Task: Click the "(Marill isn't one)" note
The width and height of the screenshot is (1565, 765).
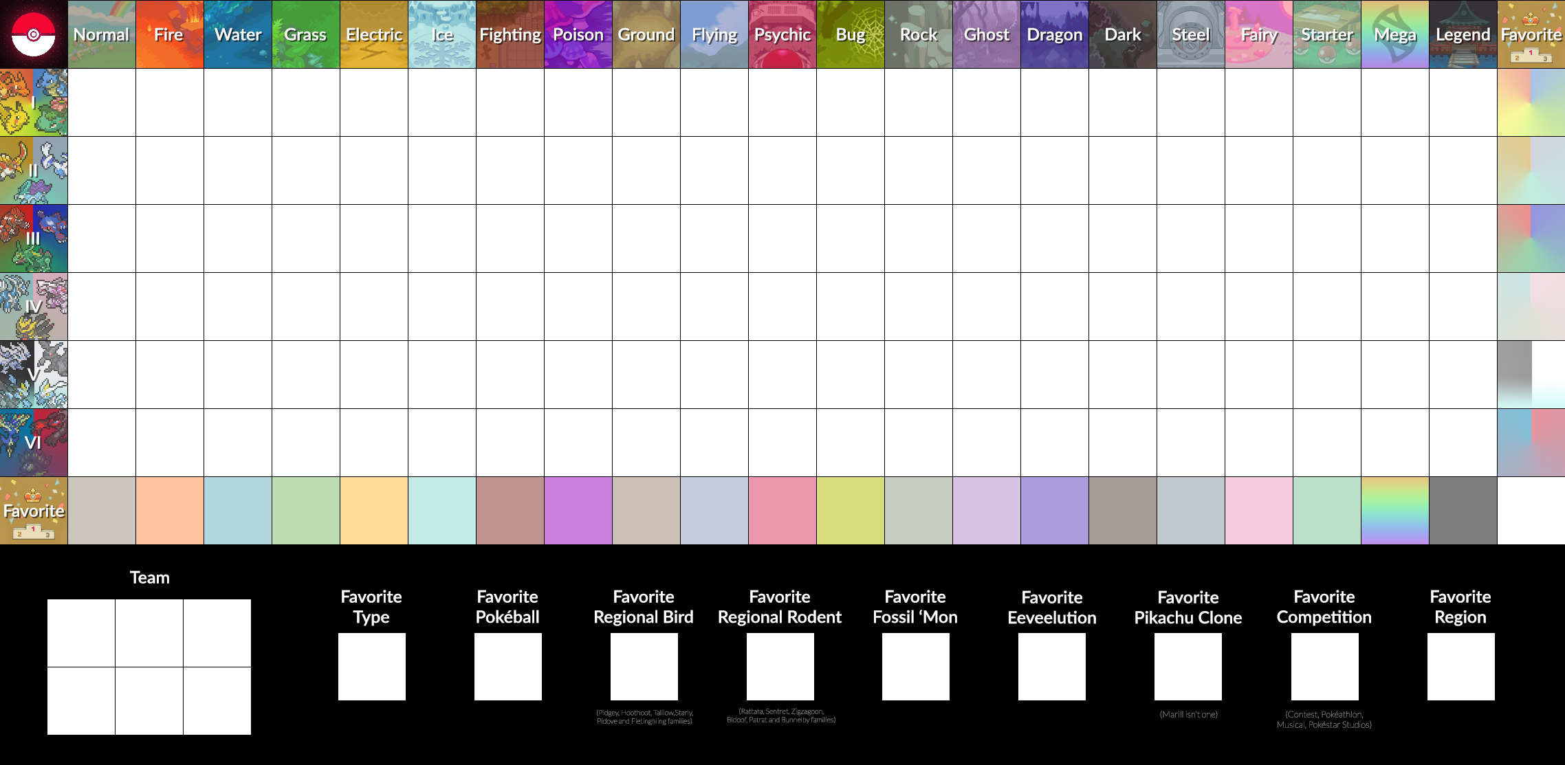Action: coord(1188,714)
